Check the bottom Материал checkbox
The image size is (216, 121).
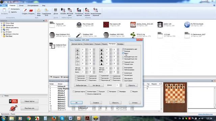click(108, 91)
